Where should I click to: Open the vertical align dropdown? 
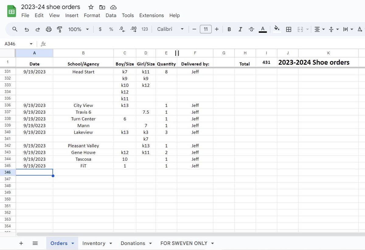pos(334,29)
